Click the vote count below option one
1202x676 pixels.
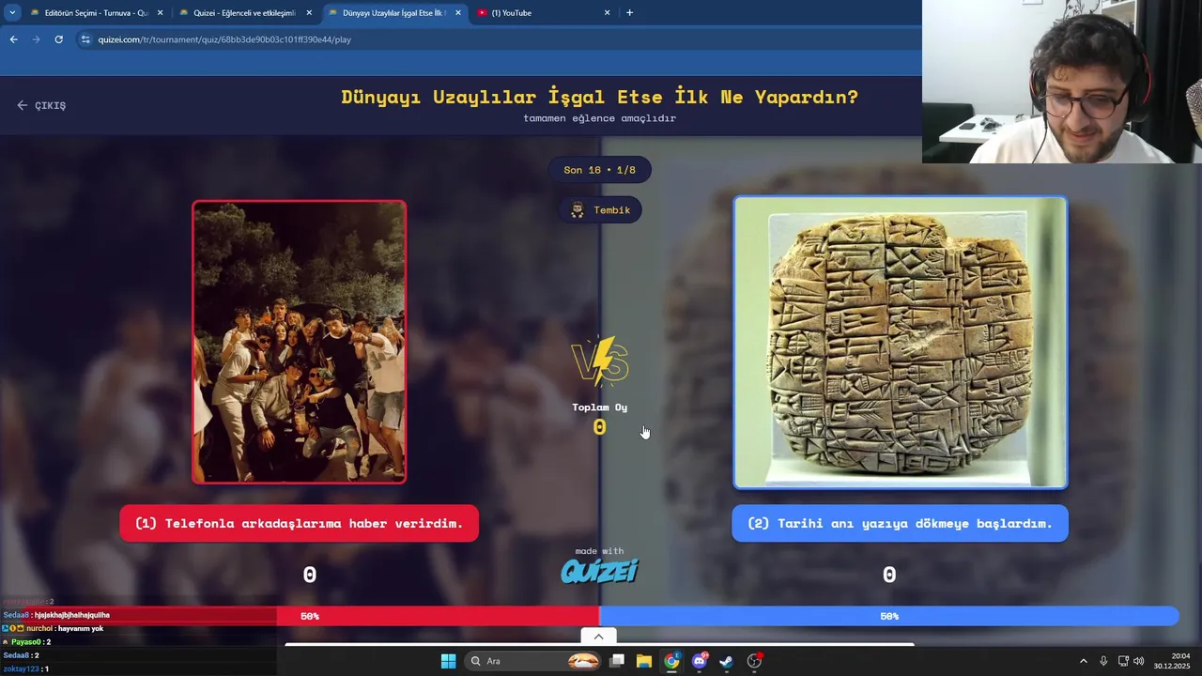310,575
